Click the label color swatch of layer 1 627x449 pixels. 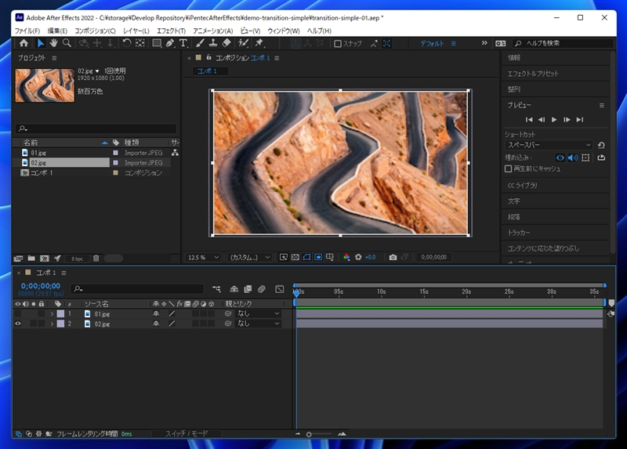point(60,314)
